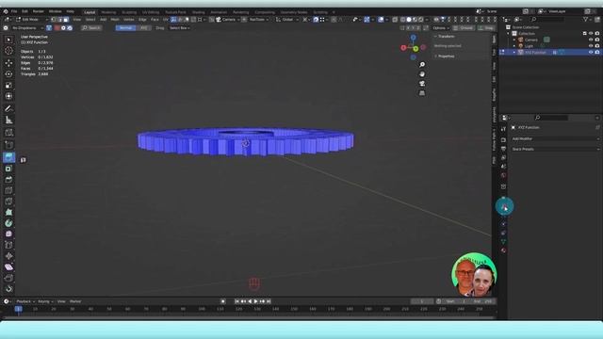Open Render properties tab
This screenshot has width=603, height=339.
(503, 140)
